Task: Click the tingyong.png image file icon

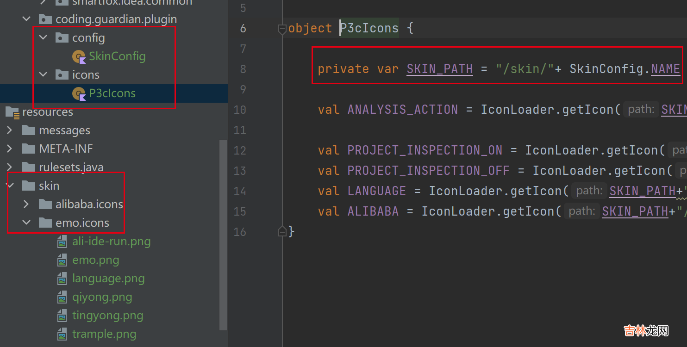Action: 62,316
